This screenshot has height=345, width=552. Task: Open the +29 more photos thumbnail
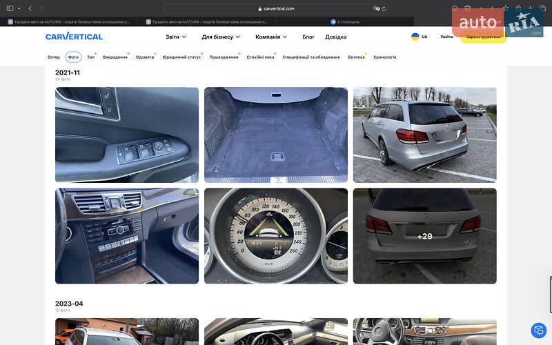tap(424, 236)
